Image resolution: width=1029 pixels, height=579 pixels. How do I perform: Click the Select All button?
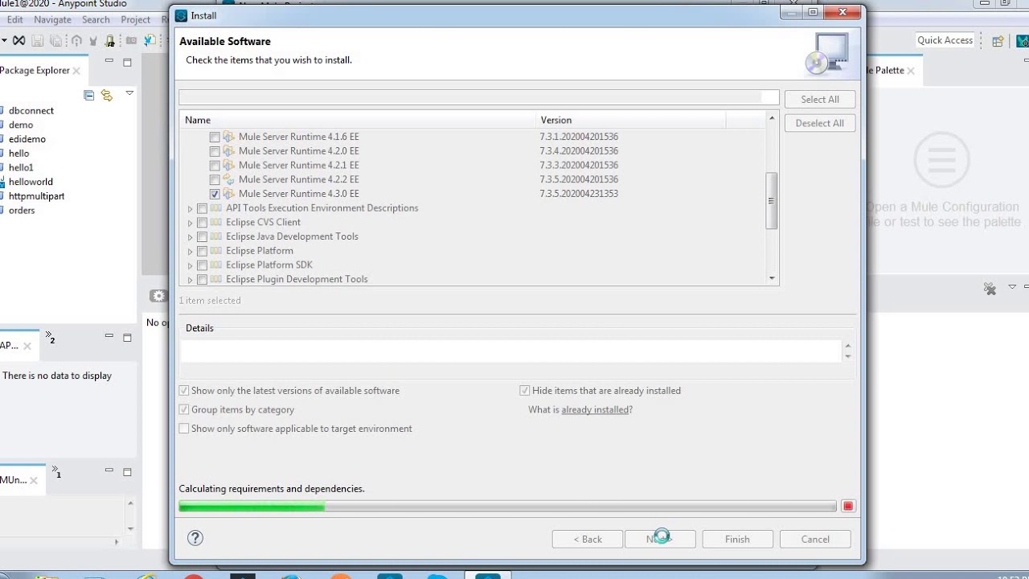[820, 100]
